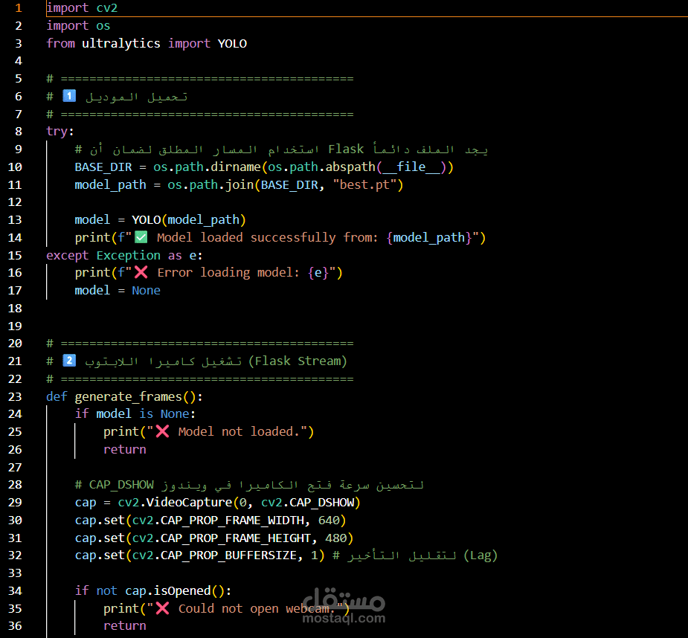Click 'Model not loaded.' string text
Screen dimensions: 688x638
tap(239, 432)
